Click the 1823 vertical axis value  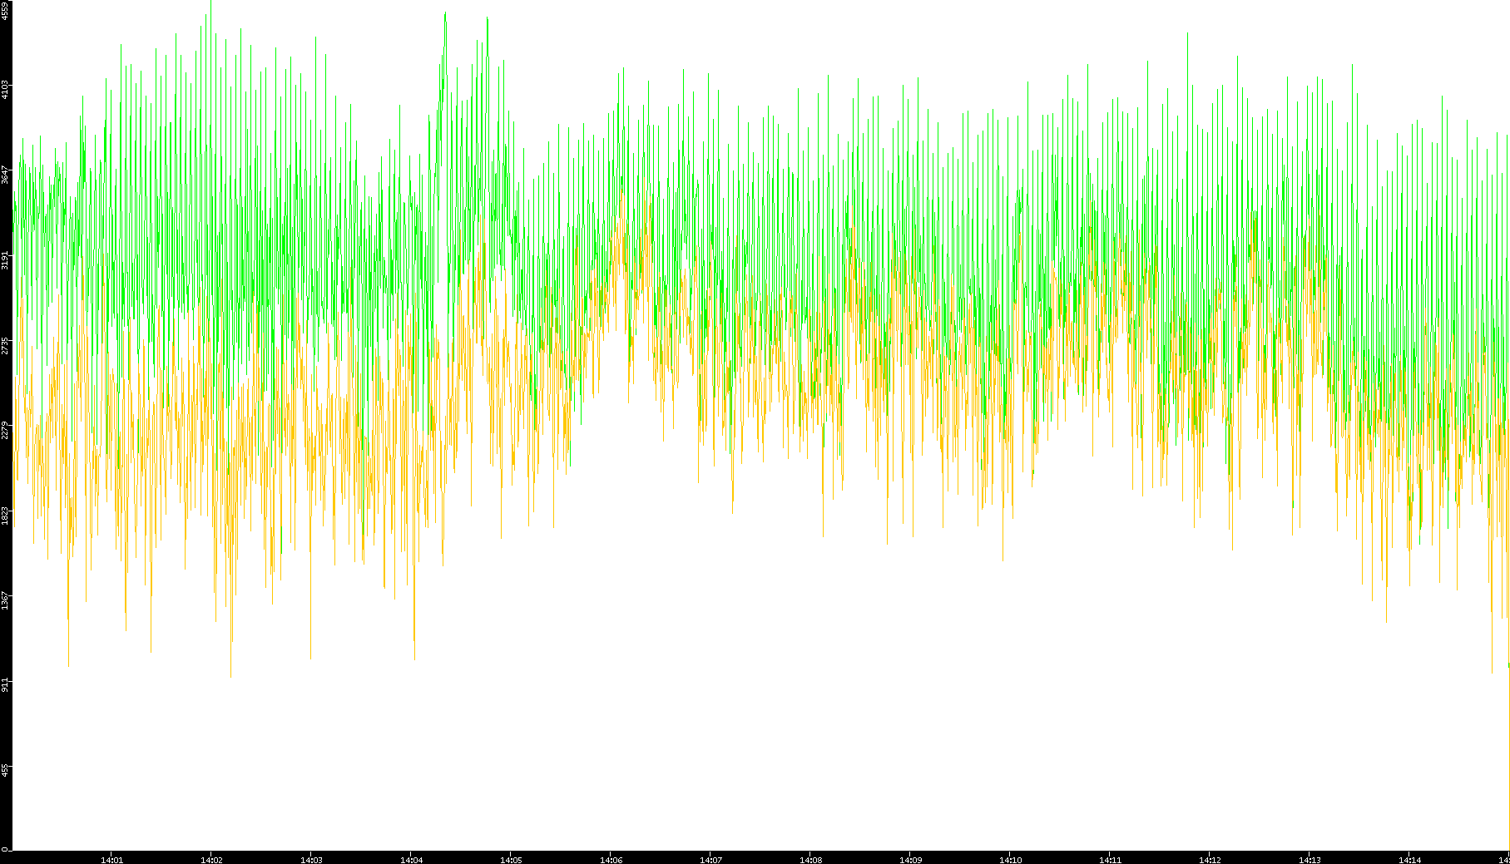tap(5, 516)
